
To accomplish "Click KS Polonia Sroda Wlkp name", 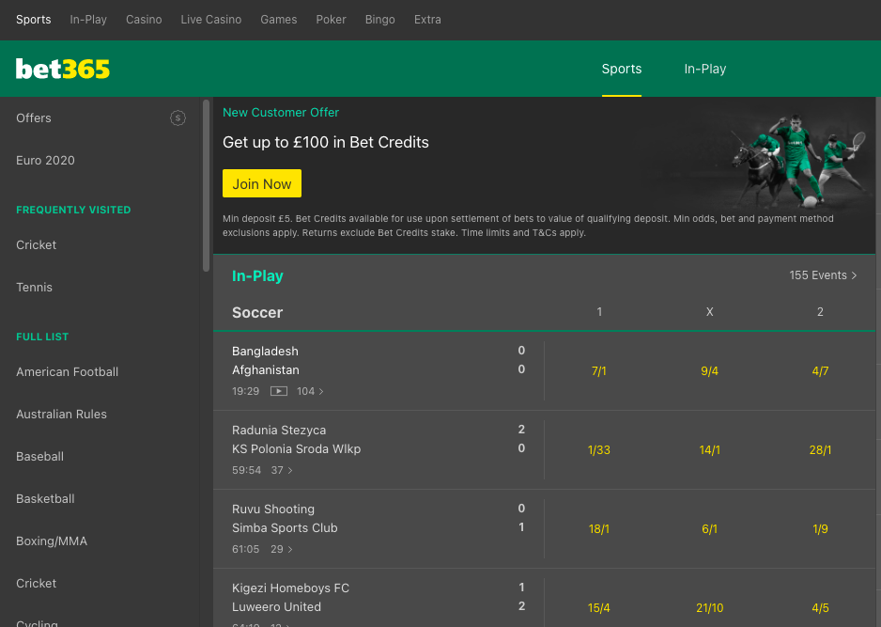I will coord(297,449).
